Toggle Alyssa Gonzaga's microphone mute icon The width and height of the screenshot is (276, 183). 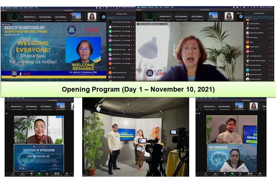pyautogui.click(x=269, y=24)
